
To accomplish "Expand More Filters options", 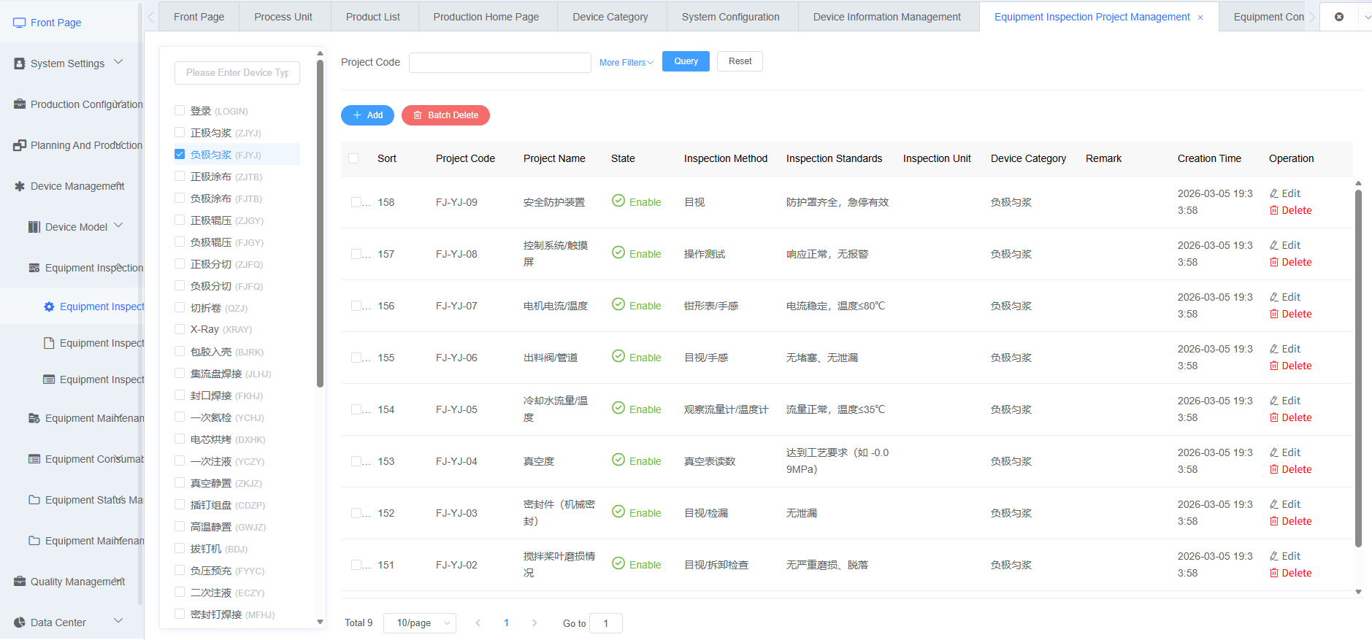I will [626, 63].
